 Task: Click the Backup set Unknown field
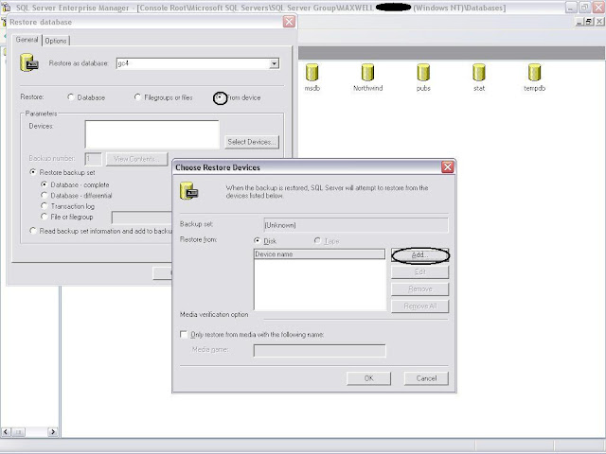[356, 225]
